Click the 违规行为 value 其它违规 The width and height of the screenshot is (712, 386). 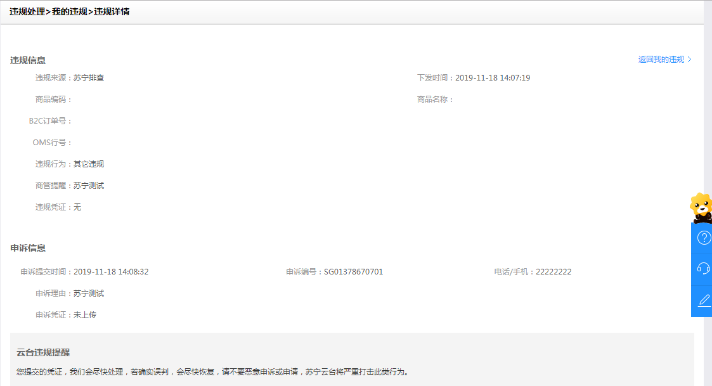coord(89,164)
